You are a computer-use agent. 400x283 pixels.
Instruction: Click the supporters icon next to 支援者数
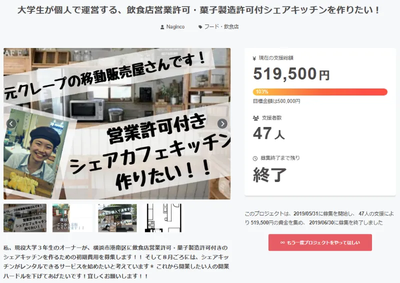coord(256,118)
